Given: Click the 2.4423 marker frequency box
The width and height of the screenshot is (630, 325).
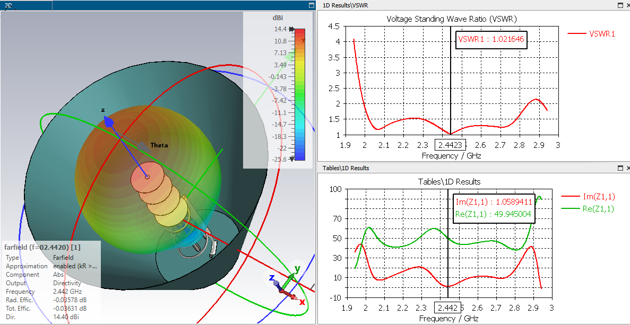Looking at the screenshot, I should click(451, 144).
